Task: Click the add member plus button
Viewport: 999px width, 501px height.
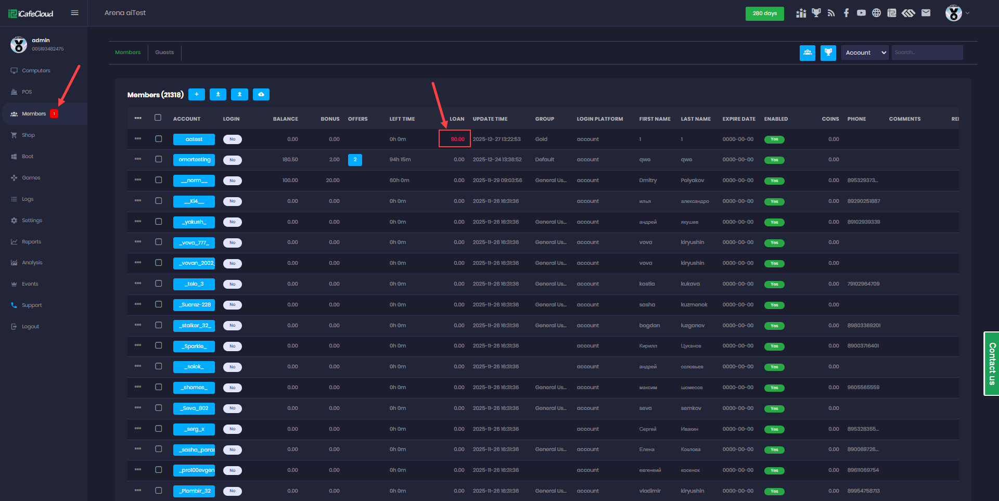Action: (196, 94)
